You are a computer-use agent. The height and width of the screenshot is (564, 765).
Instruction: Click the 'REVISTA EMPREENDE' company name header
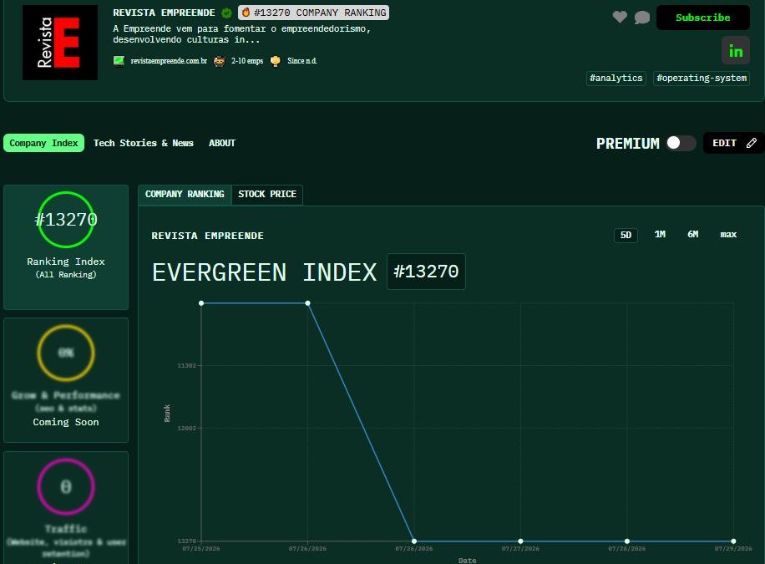pos(164,13)
